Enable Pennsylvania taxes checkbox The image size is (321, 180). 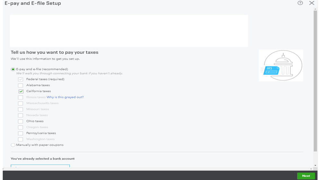click(x=21, y=133)
